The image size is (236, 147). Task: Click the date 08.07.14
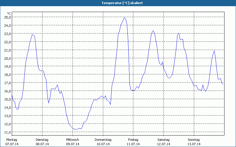[x=42, y=144]
